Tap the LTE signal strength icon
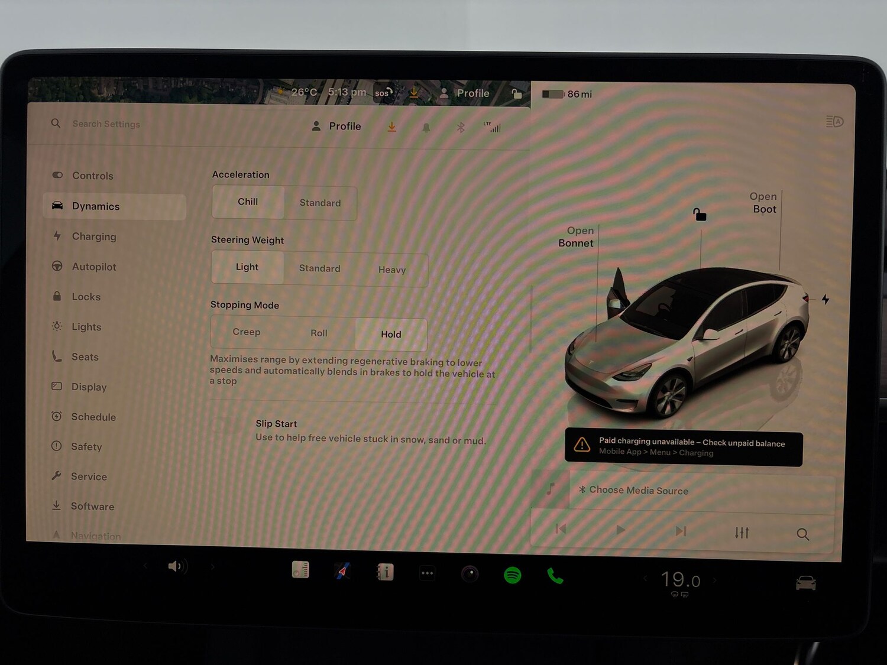The height and width of the screenshot is (665, 887). 492,127
